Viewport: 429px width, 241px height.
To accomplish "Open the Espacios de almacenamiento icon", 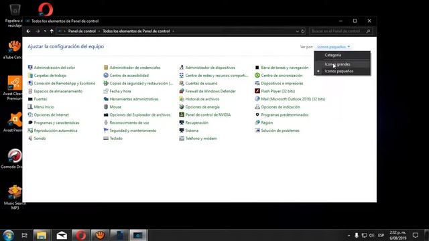I will (x=30, y=91).
